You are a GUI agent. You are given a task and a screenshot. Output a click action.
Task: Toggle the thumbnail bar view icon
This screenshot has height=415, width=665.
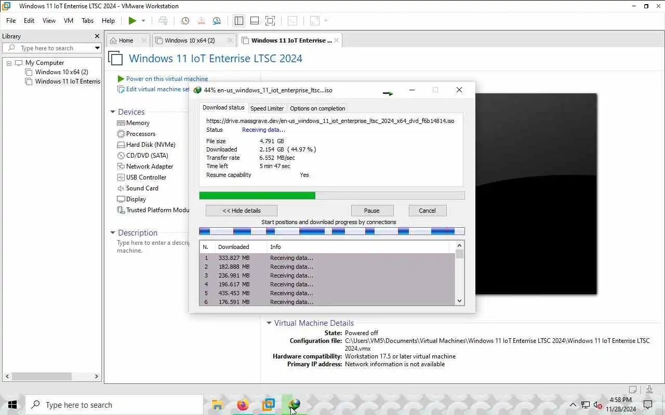255,21
